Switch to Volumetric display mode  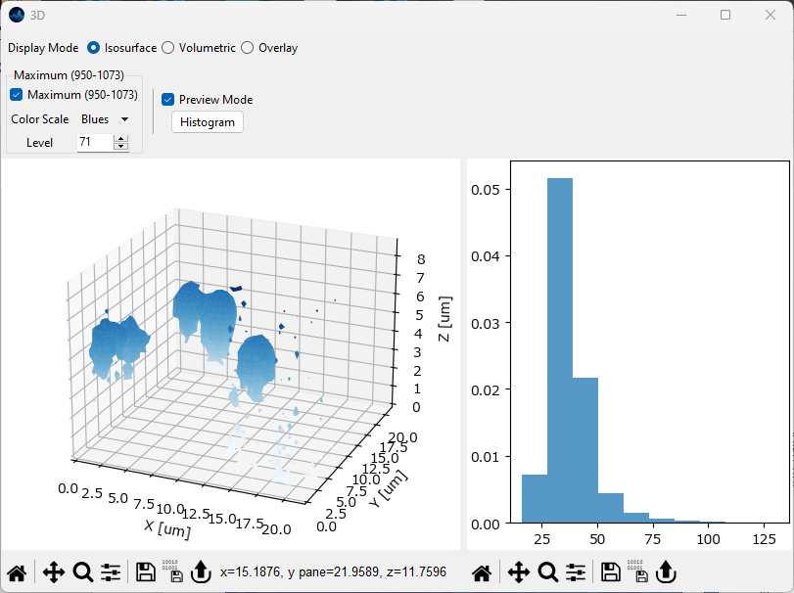point(168,48)
